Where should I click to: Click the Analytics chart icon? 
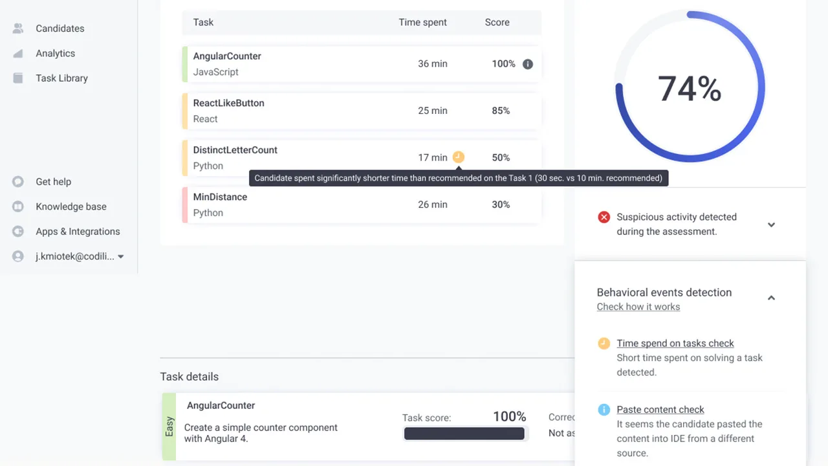(18, 54)
